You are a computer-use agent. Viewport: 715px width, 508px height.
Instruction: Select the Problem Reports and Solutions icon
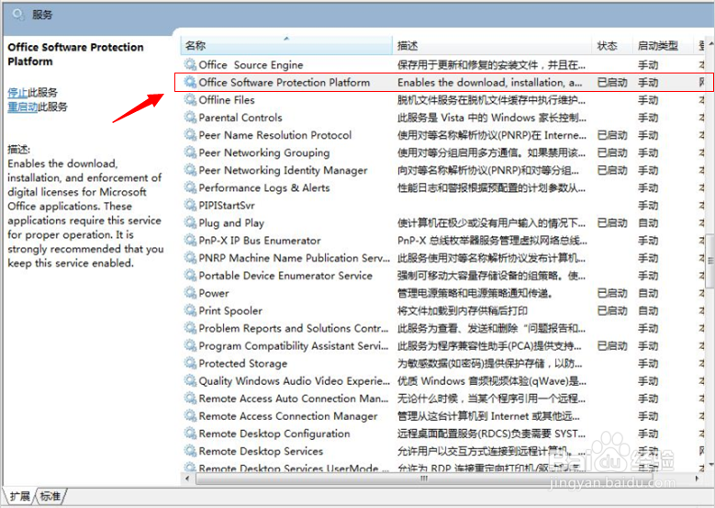tap(190, 328)
